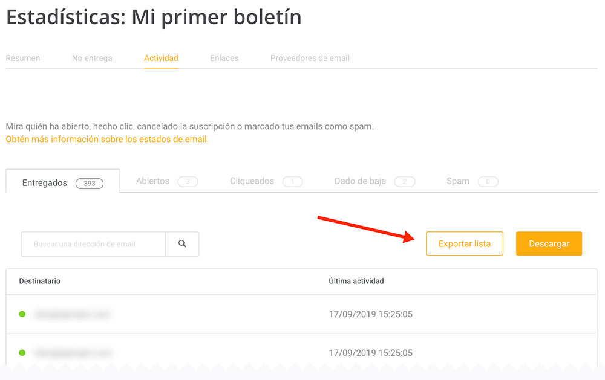Click the Última actividad column header
This screenshot has width=605, height=380.
[x=356, y=281]
